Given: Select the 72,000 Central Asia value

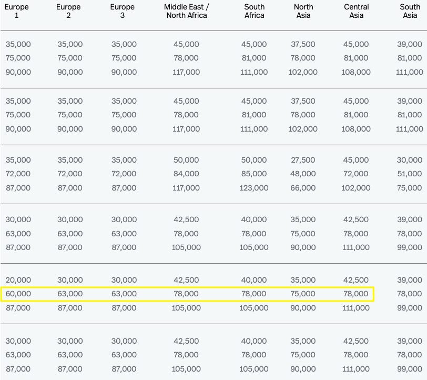Looking at the screenshot, I should [356, 174].
